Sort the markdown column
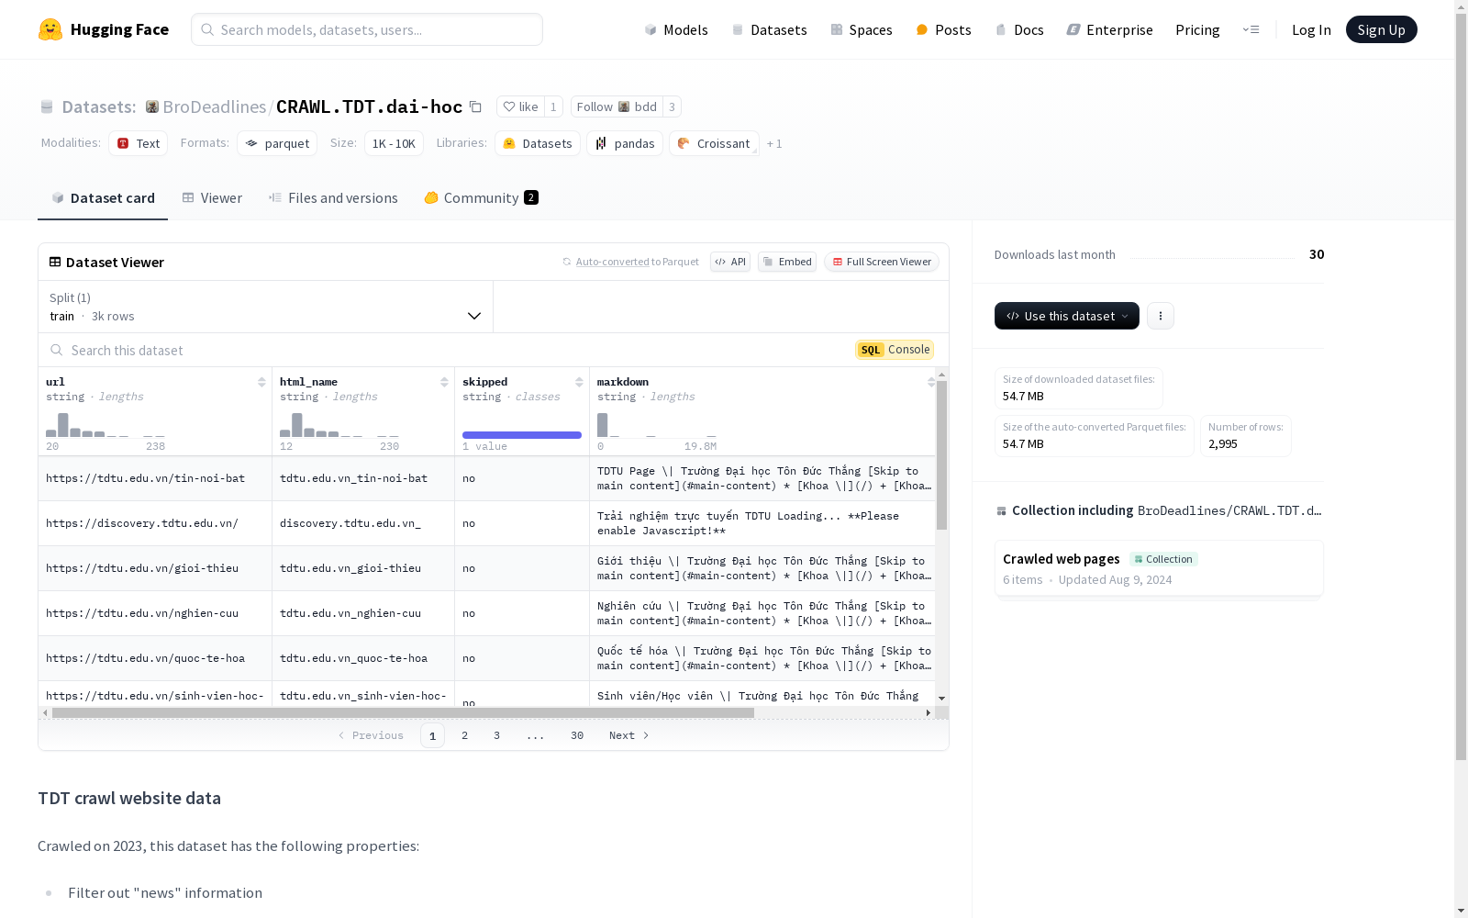The height and width of the screenshot is (918, 1468). (x=930, y=382)
